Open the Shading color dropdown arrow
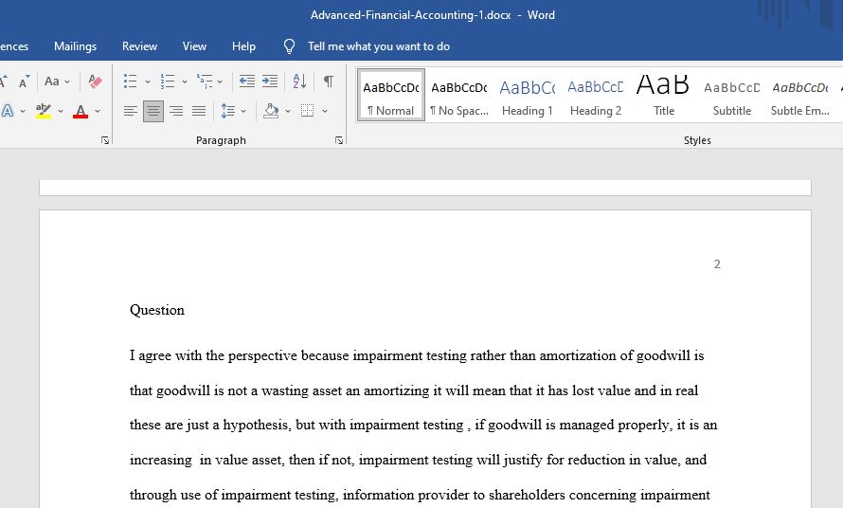Screen dimensions: 843x508 (x=288, y=112)
